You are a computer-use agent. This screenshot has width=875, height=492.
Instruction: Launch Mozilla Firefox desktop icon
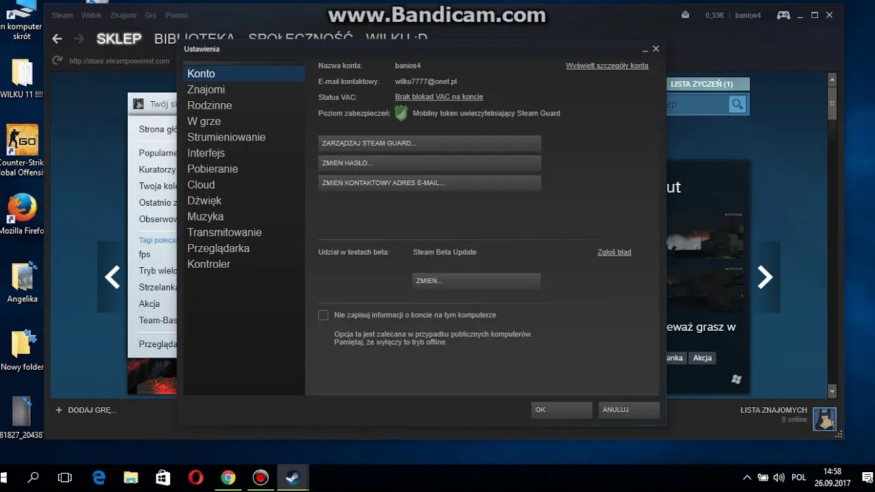click(x=22, y=215)
